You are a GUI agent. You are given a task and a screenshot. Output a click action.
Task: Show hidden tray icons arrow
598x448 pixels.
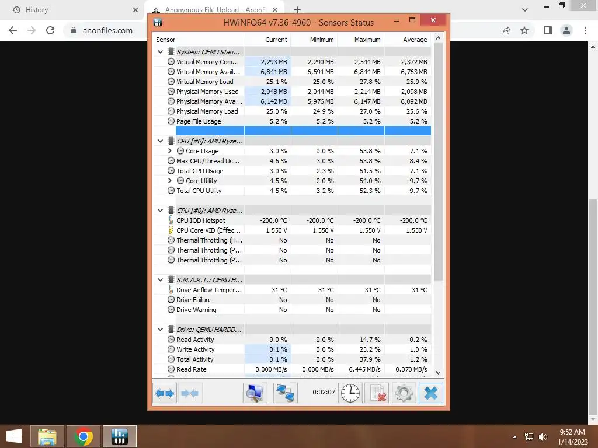tap(515, 437)
